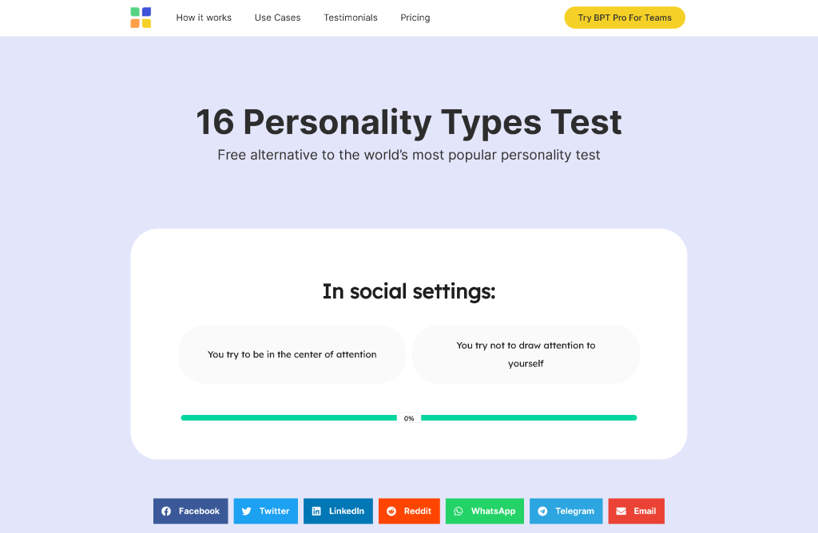Click the Email share button
818x533 pixels.
point(636,511)
